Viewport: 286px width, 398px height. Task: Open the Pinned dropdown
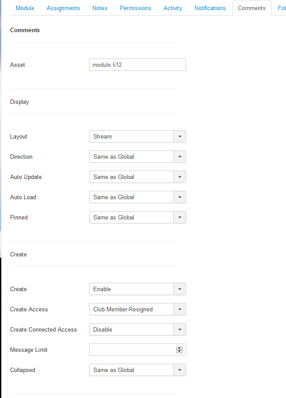(138, 217)
